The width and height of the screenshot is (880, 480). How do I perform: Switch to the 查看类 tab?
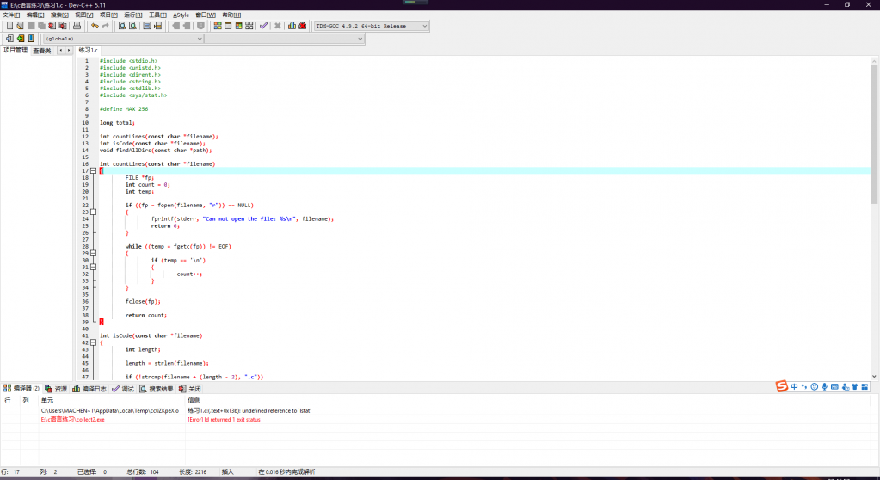tap(42, 51)
